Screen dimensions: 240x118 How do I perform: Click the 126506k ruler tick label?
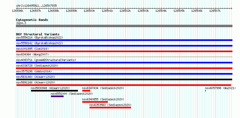click(x=197, y=11)
